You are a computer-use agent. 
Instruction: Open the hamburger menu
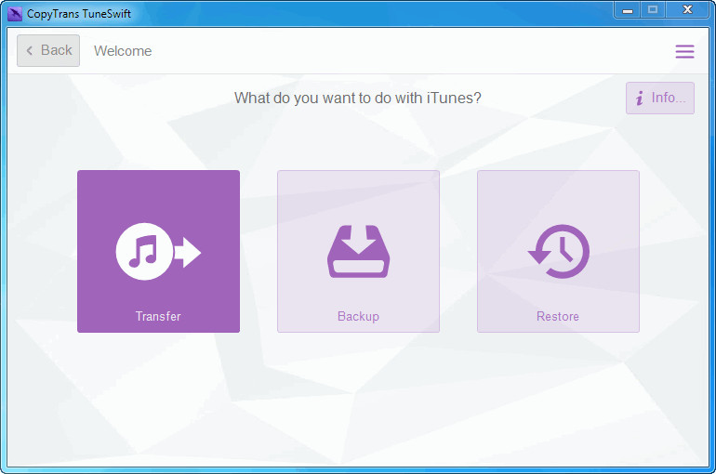684,51
